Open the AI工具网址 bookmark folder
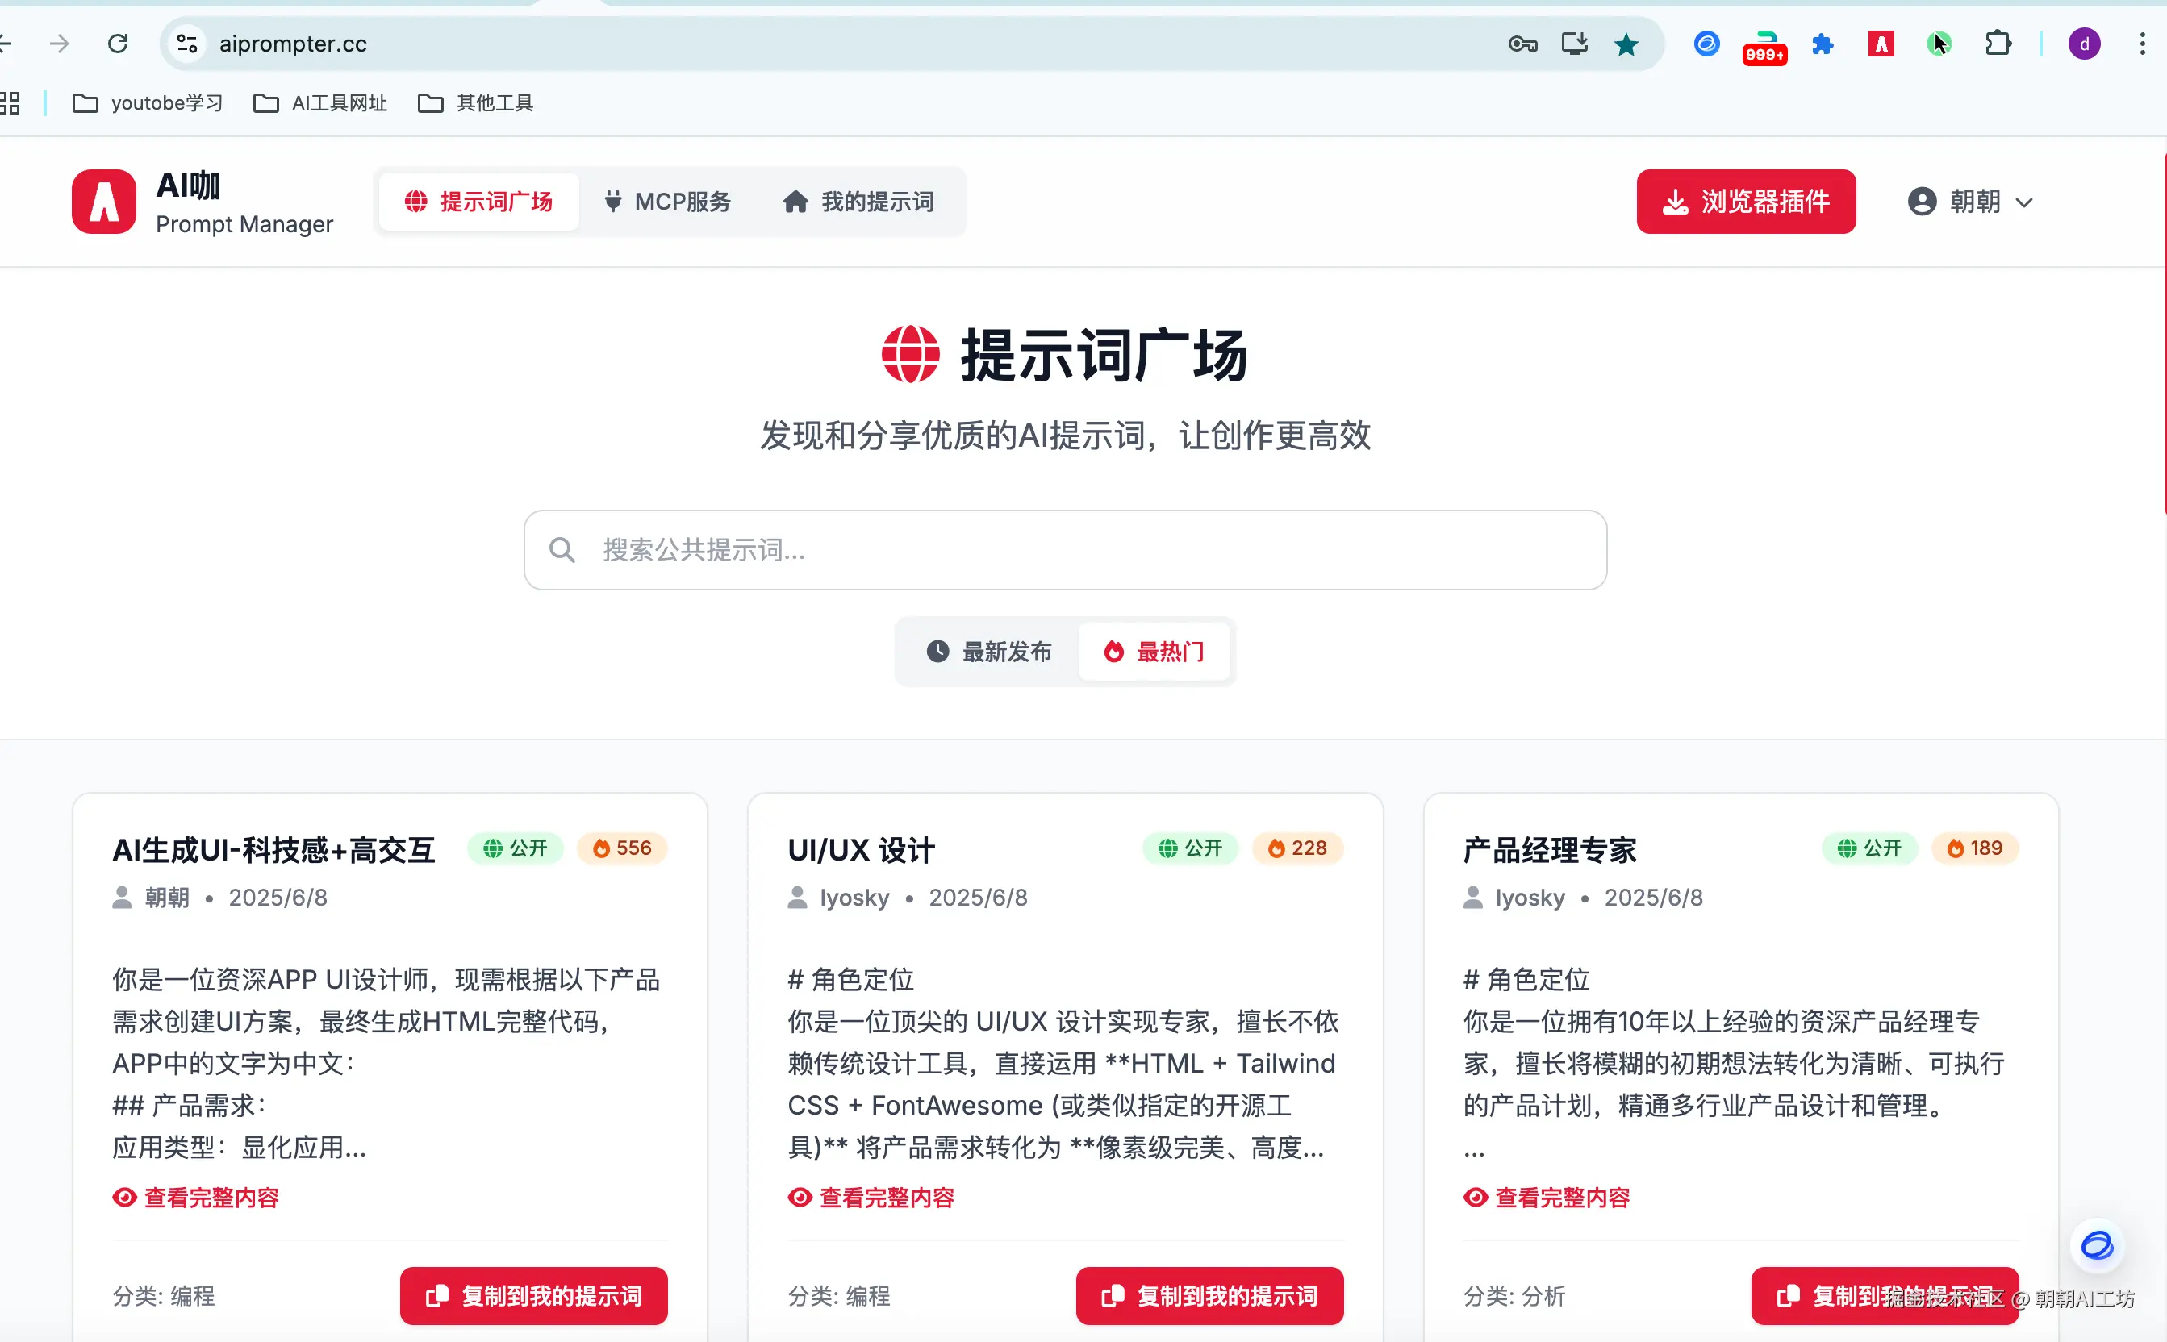This screenshot has height=1342, width=2167. click(320, 103)
